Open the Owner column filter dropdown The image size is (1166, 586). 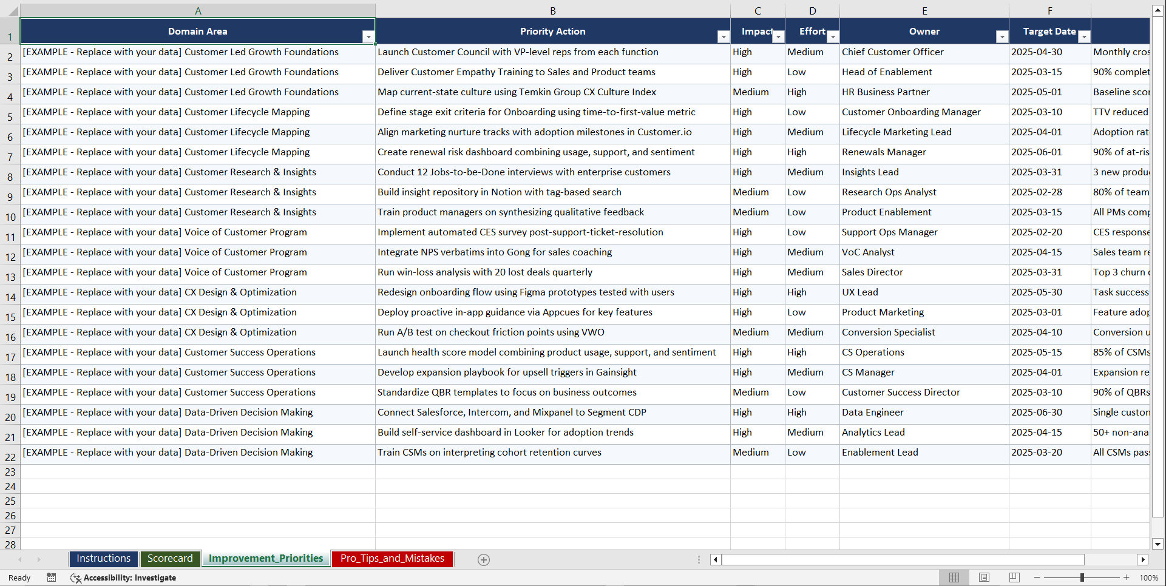coord(1002,36)
